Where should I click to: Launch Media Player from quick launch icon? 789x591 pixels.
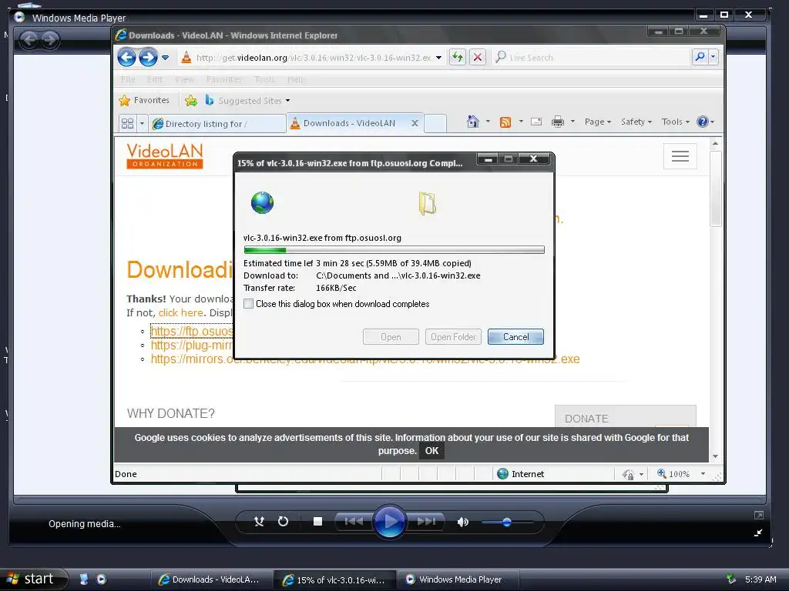click(x=101, y=579)
